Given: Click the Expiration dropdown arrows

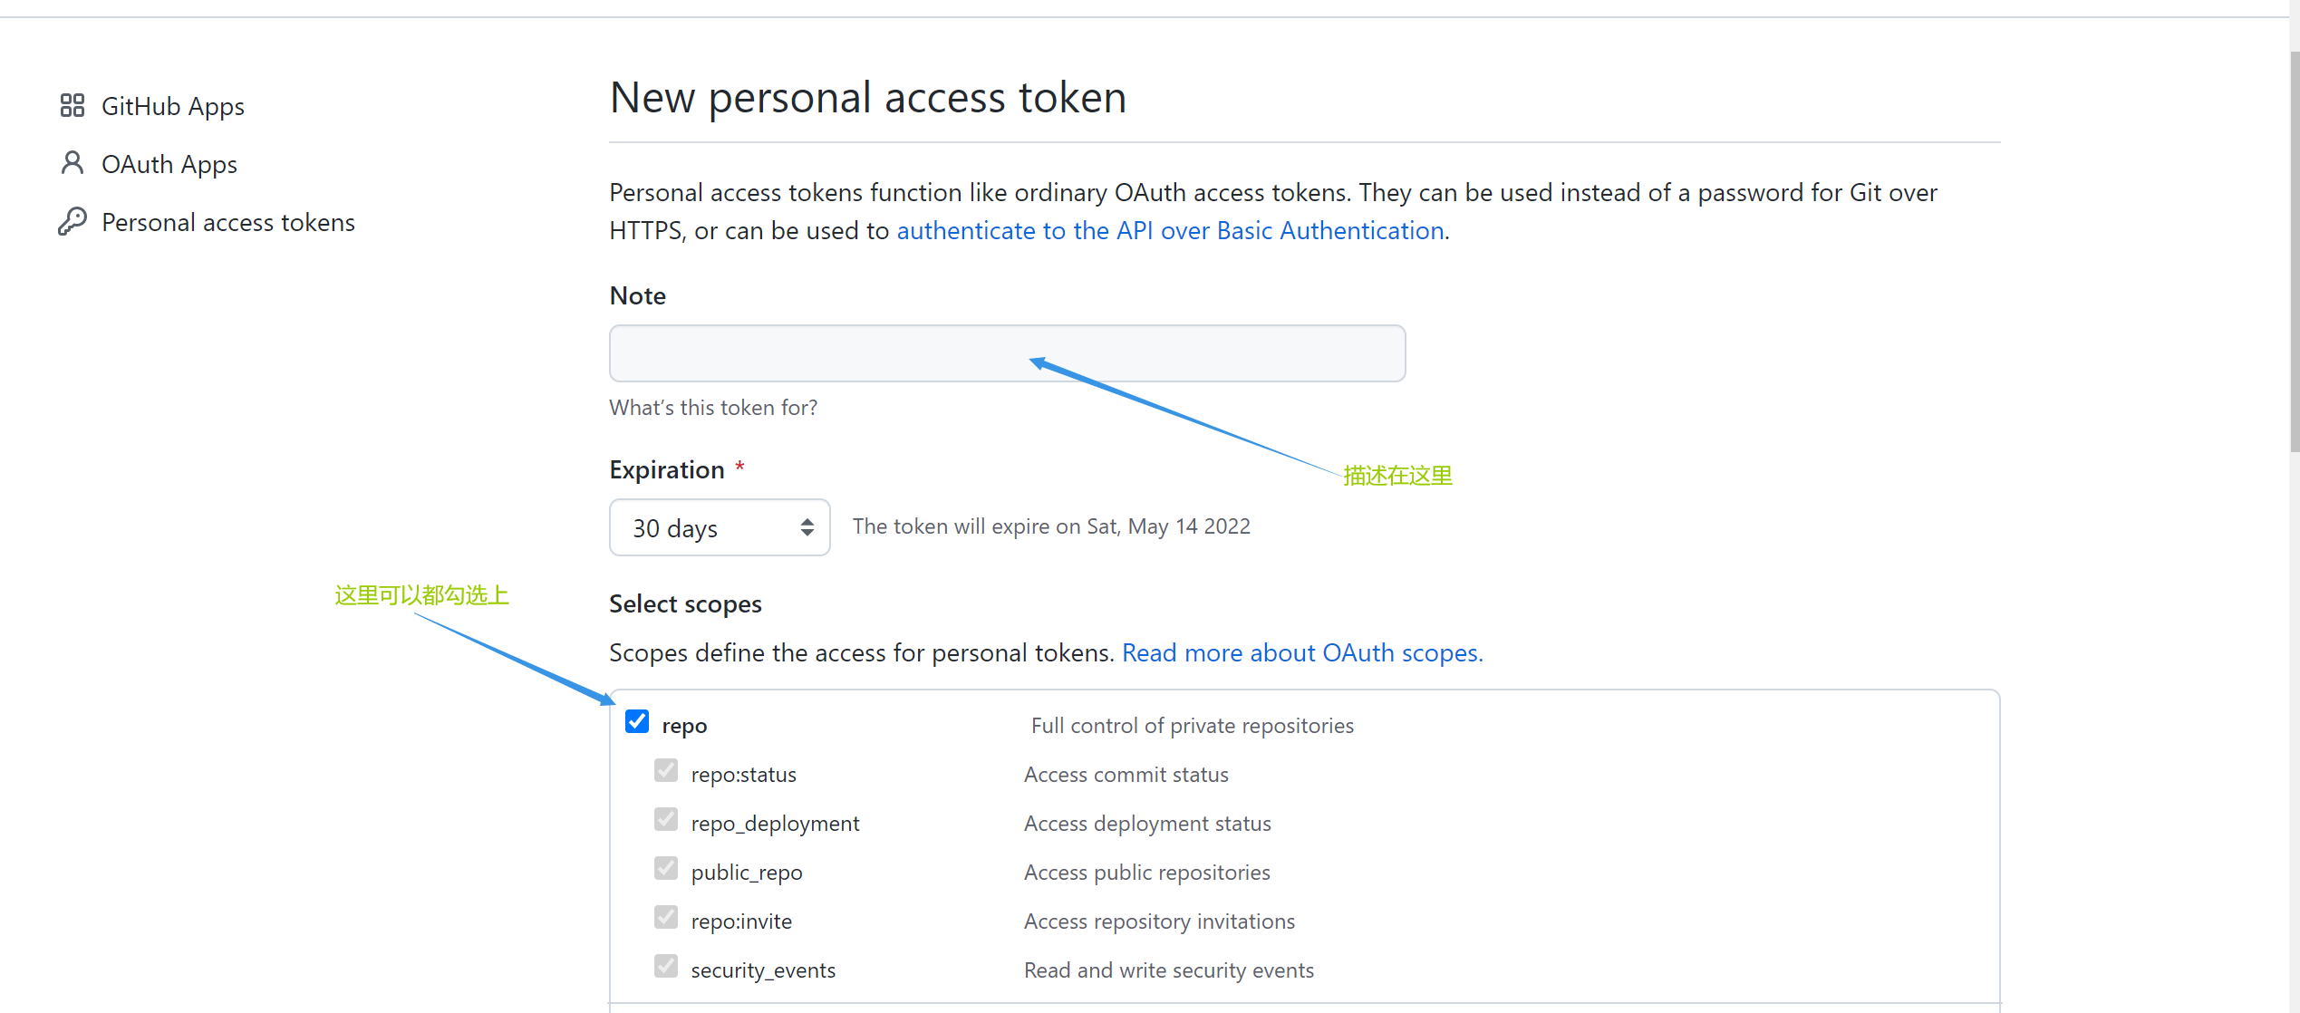Looking at the screenshot, I should pos(807,527).
